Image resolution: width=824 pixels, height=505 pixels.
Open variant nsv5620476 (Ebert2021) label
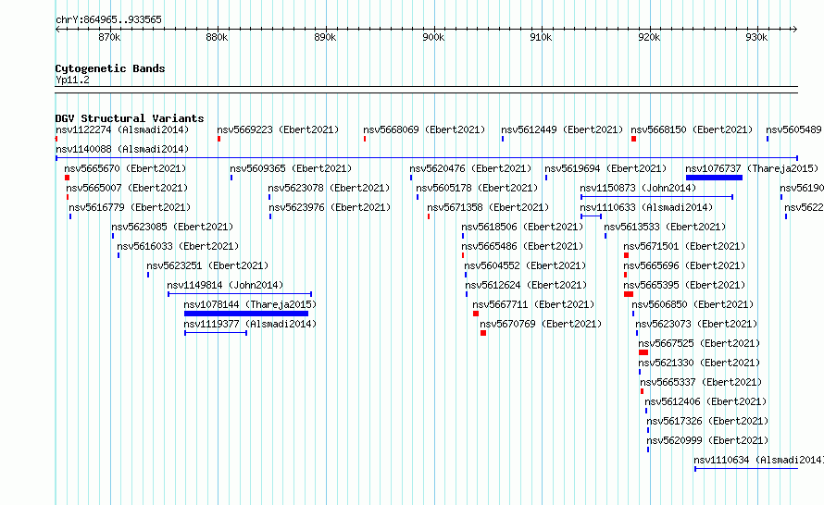pos(470,168)
